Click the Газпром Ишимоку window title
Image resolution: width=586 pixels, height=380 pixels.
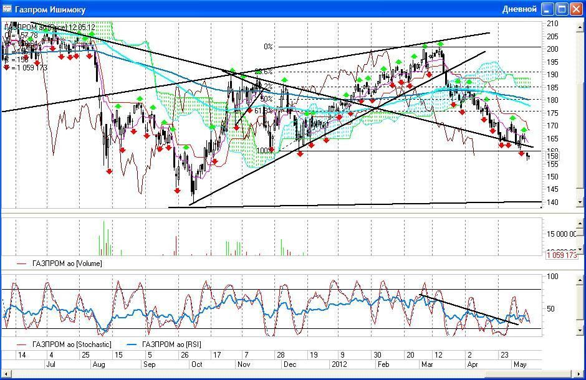(50, 9)
